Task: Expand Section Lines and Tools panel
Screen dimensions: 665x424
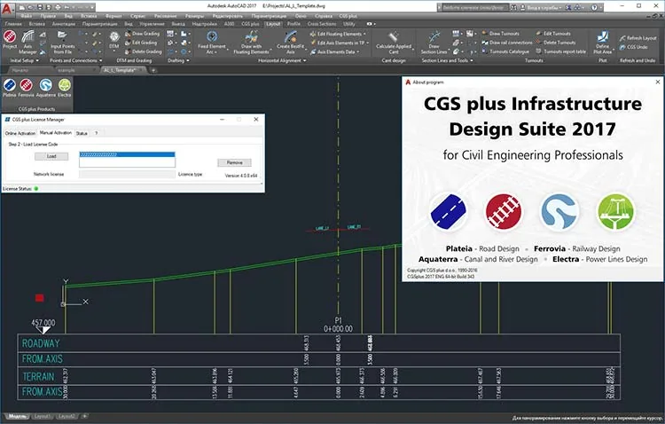Action: point(447,60)
